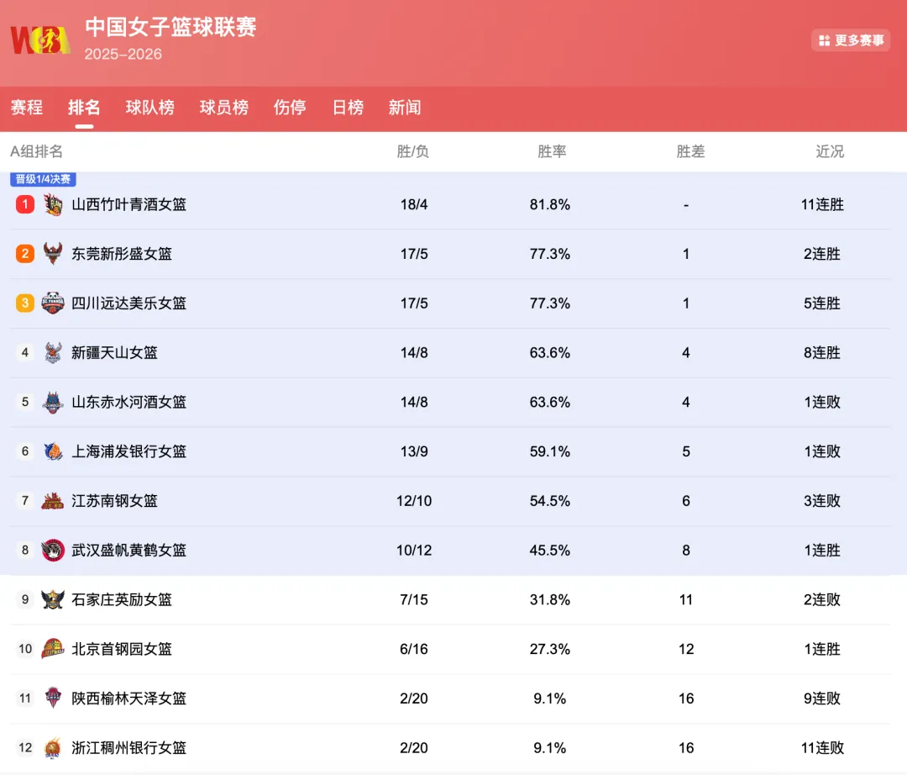The width and height of the screenshot is (907, 775).
Task: Click the 81.8% win rate
Action: [550, 204]
